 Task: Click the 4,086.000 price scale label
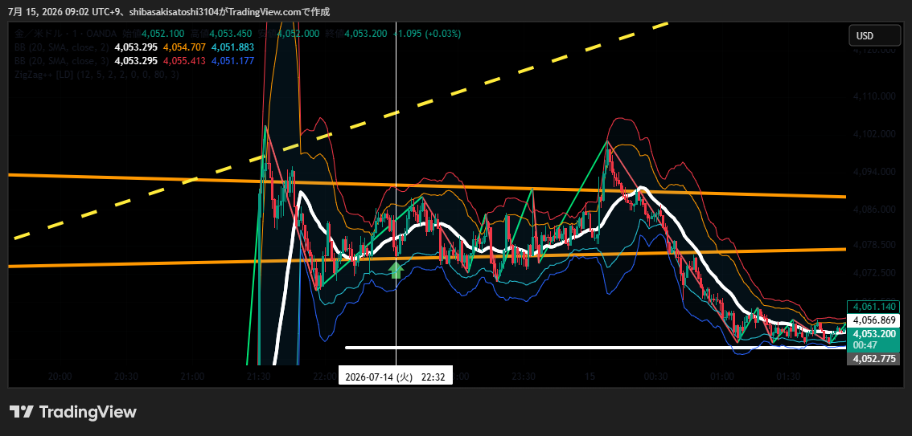[x=873, y=210]
